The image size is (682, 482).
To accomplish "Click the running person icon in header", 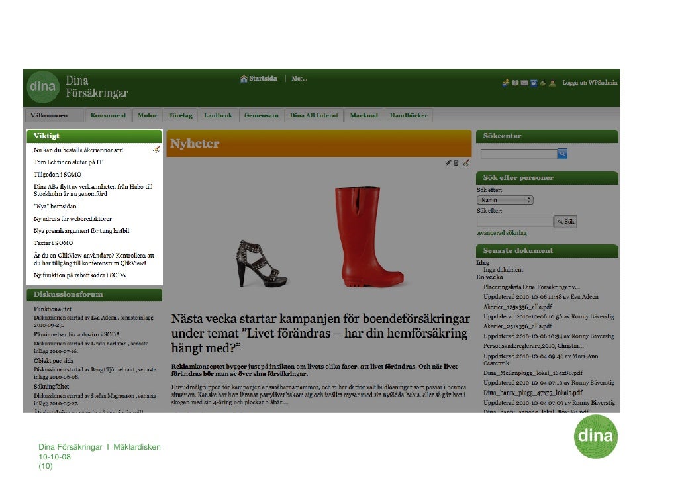I will (505, 83).
